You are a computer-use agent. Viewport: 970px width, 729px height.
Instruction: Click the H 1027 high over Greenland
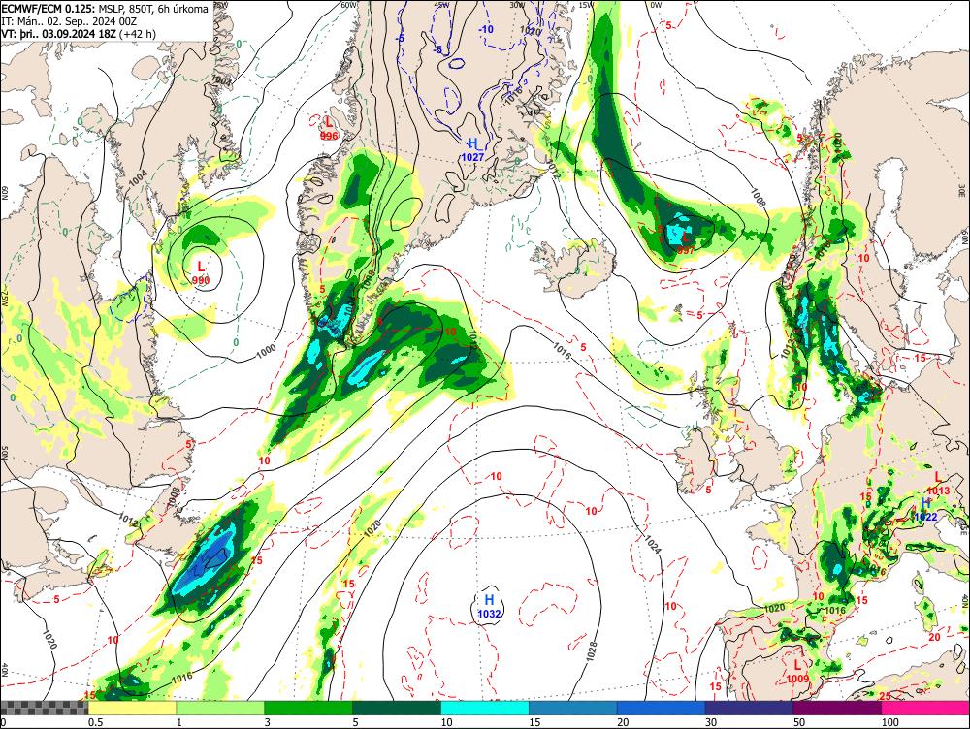(472, 150)
